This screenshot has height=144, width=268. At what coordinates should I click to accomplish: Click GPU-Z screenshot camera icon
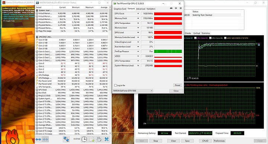171,8
